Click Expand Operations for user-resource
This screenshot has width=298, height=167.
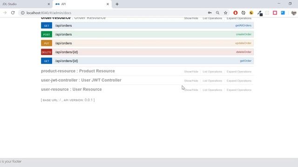point(239,90)
